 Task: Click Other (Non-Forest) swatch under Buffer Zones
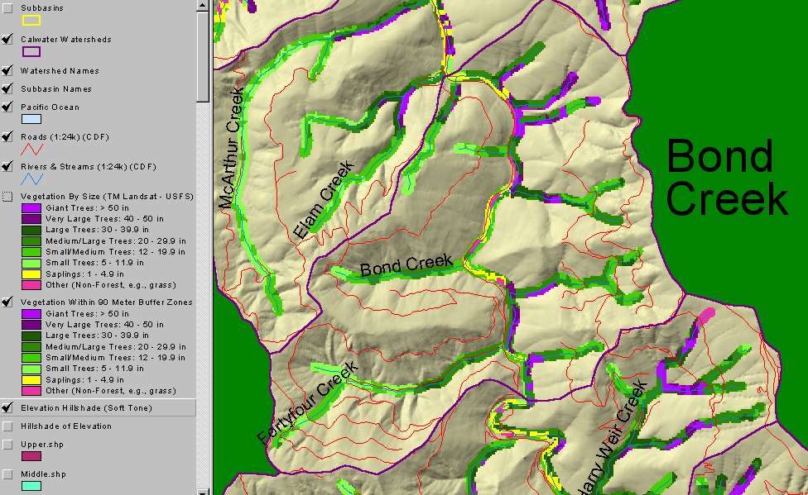(x=31, y=391)
